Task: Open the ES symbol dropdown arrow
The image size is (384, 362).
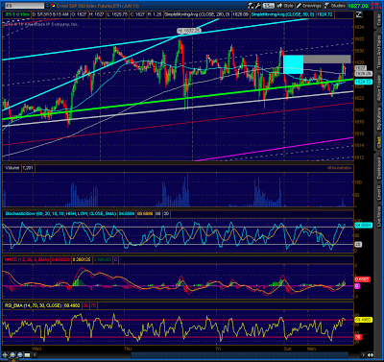Action: click(47, 6)
